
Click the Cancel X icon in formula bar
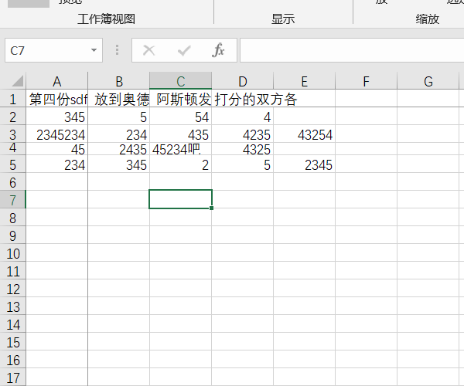148,50
